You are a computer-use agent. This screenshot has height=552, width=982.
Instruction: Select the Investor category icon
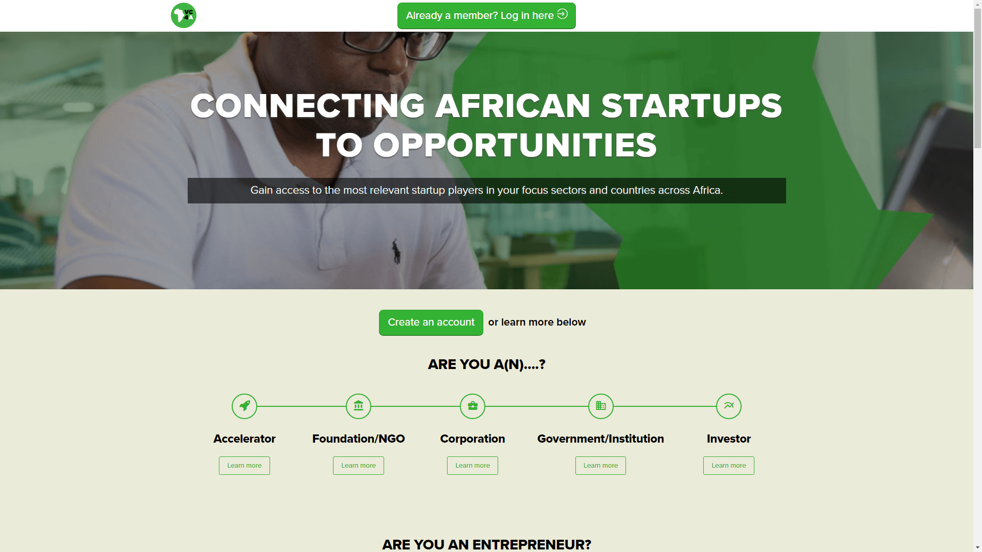[728, 405]
